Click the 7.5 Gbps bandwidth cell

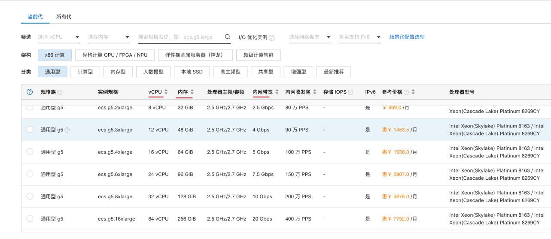click(263, 174)
